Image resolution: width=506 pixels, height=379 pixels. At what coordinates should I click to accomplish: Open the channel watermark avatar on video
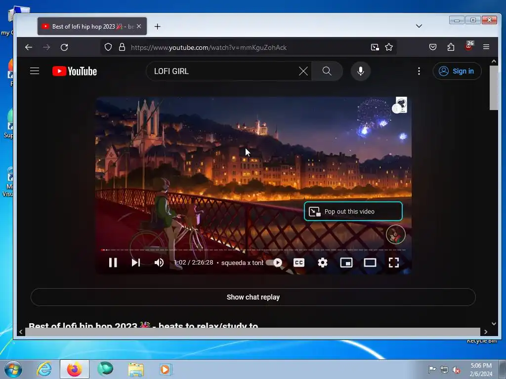pyautogui.click(x=396, y=234)
